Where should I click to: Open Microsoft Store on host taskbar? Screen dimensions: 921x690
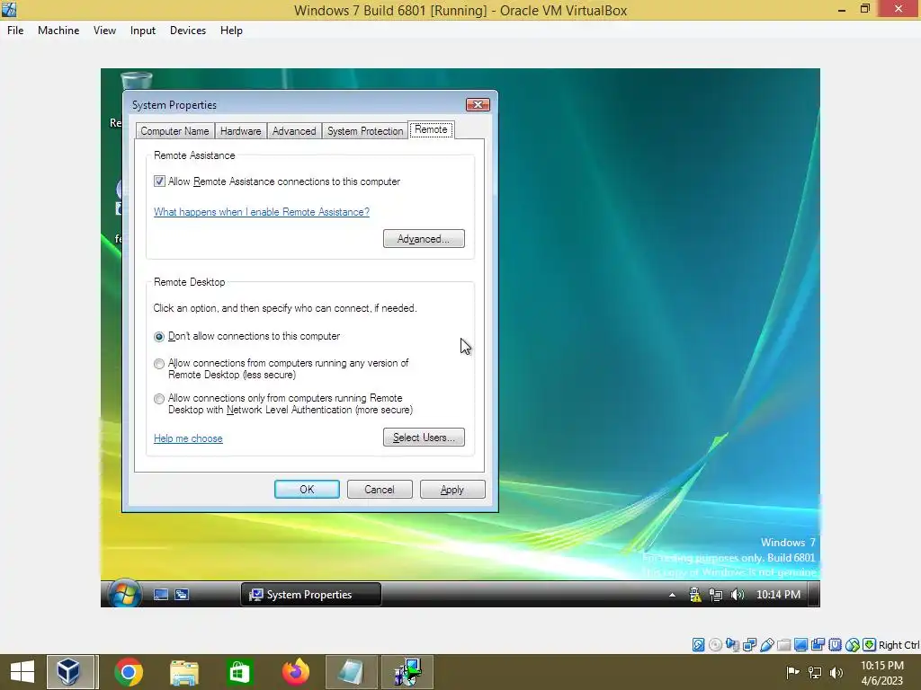point(239,672)
